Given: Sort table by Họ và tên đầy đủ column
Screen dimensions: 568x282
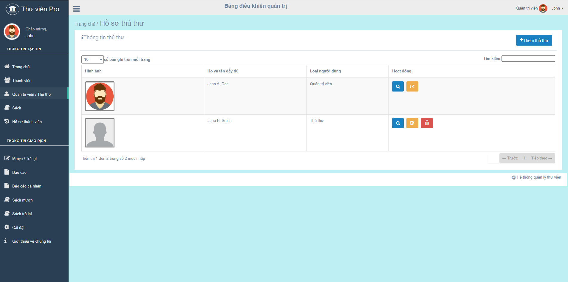Looking at the screenshot, I should (223, 71).
